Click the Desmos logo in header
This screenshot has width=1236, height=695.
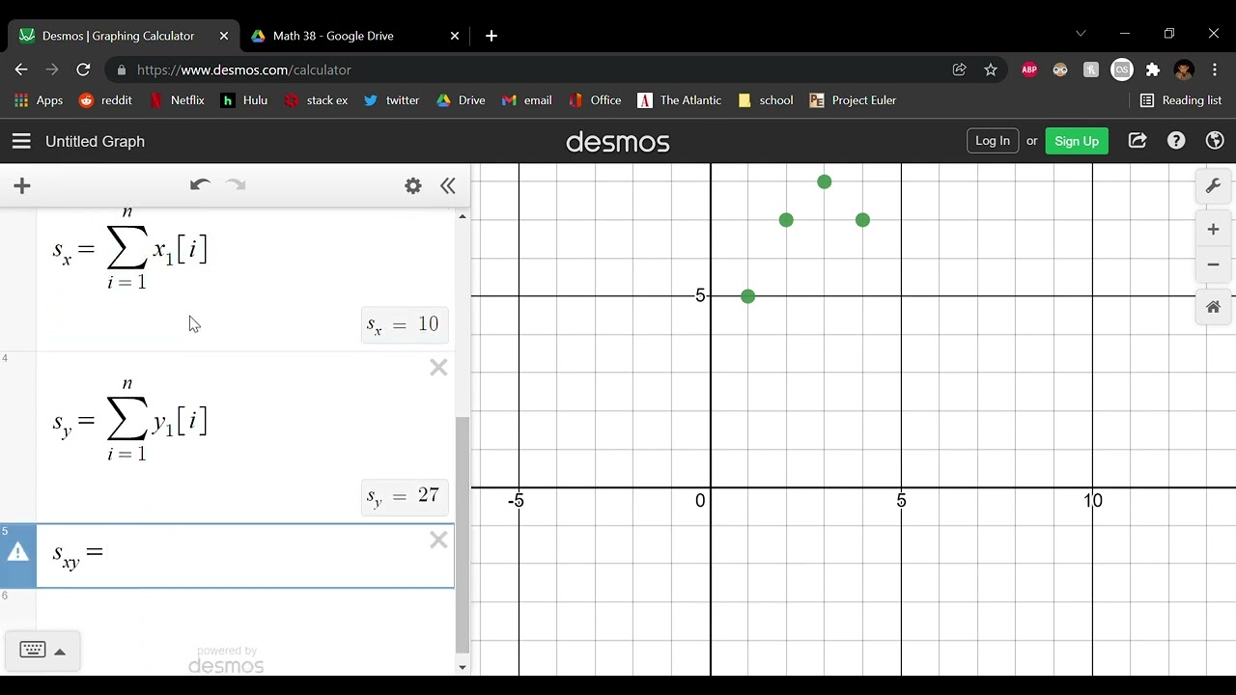point(618,142)
